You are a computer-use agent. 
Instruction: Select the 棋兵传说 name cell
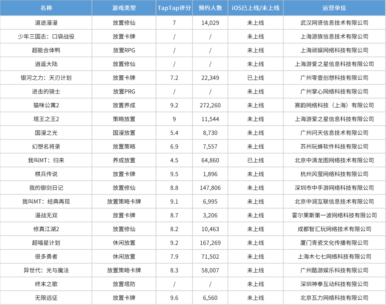[46, 174]
